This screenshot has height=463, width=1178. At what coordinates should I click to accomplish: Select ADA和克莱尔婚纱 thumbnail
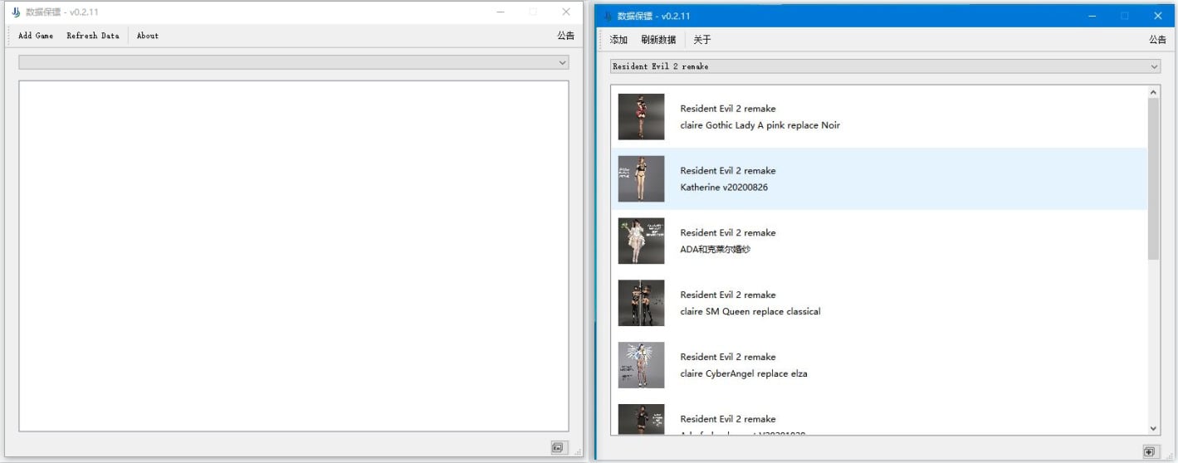[x=641, y=241]
